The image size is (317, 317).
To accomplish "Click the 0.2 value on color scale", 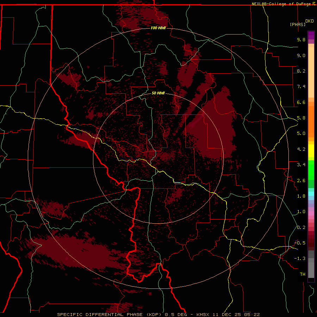I will [x=301, y=228].
